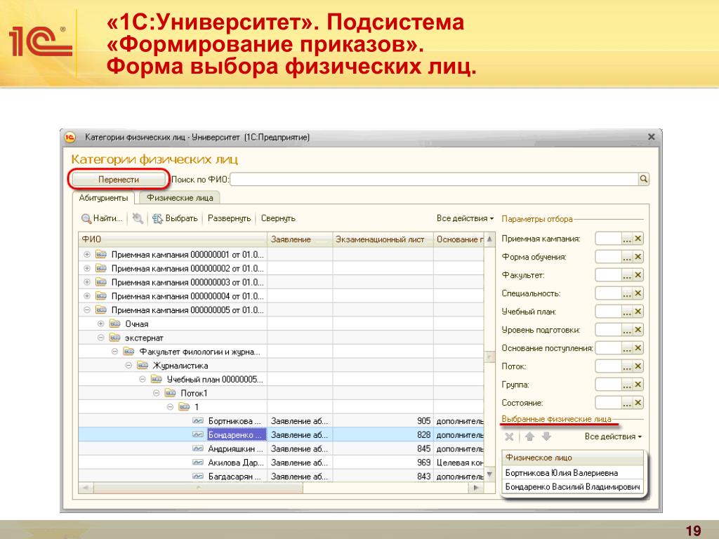Expand the Очная group

101,324
